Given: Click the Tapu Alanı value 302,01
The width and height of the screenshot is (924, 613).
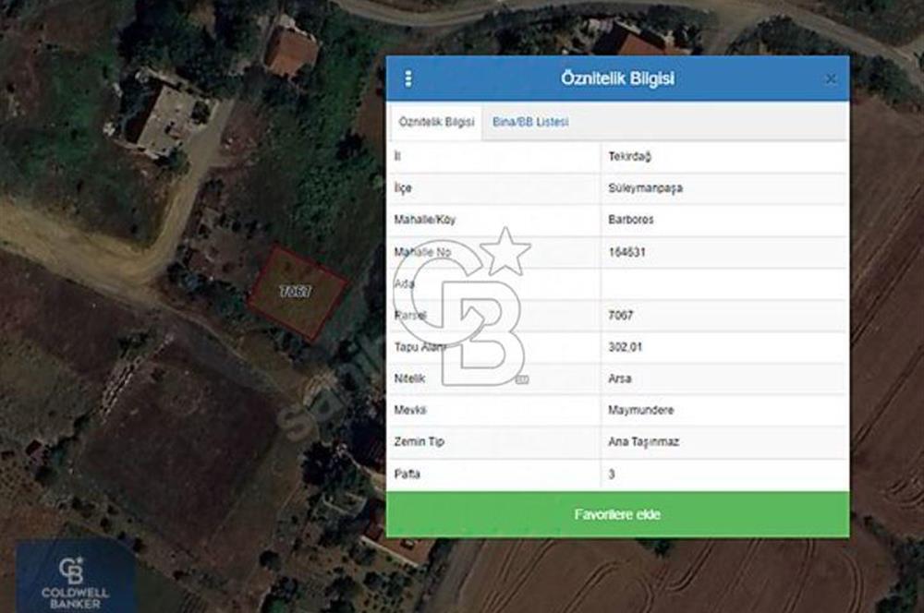Looking at the screenshot, I should coord(625,347).
